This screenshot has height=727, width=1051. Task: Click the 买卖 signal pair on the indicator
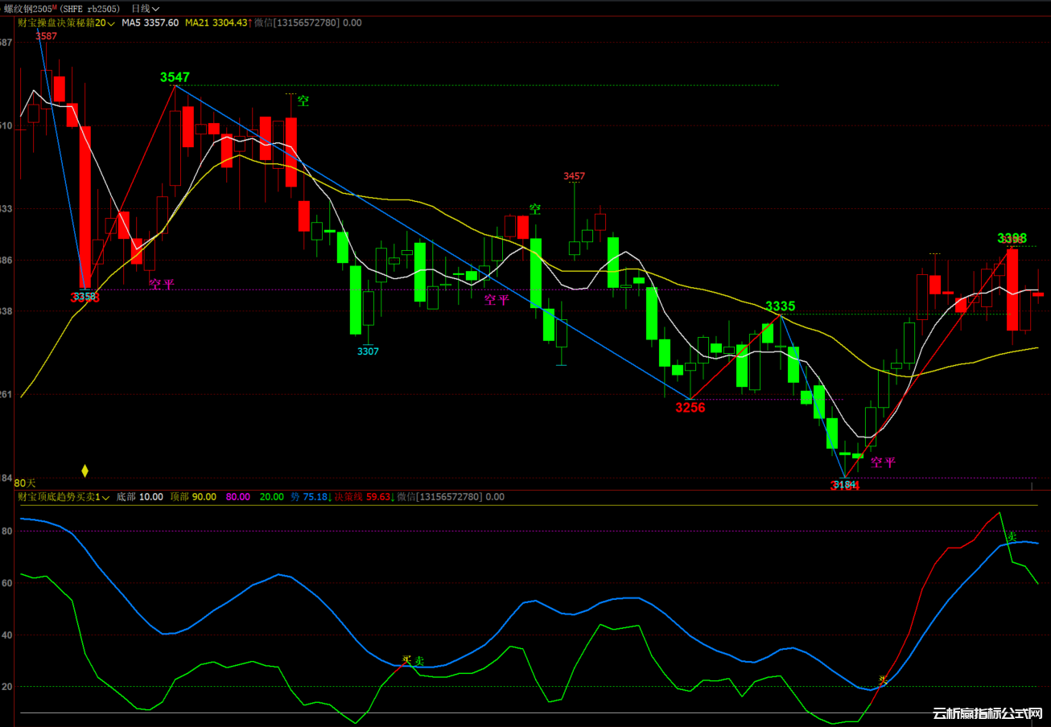414,660
